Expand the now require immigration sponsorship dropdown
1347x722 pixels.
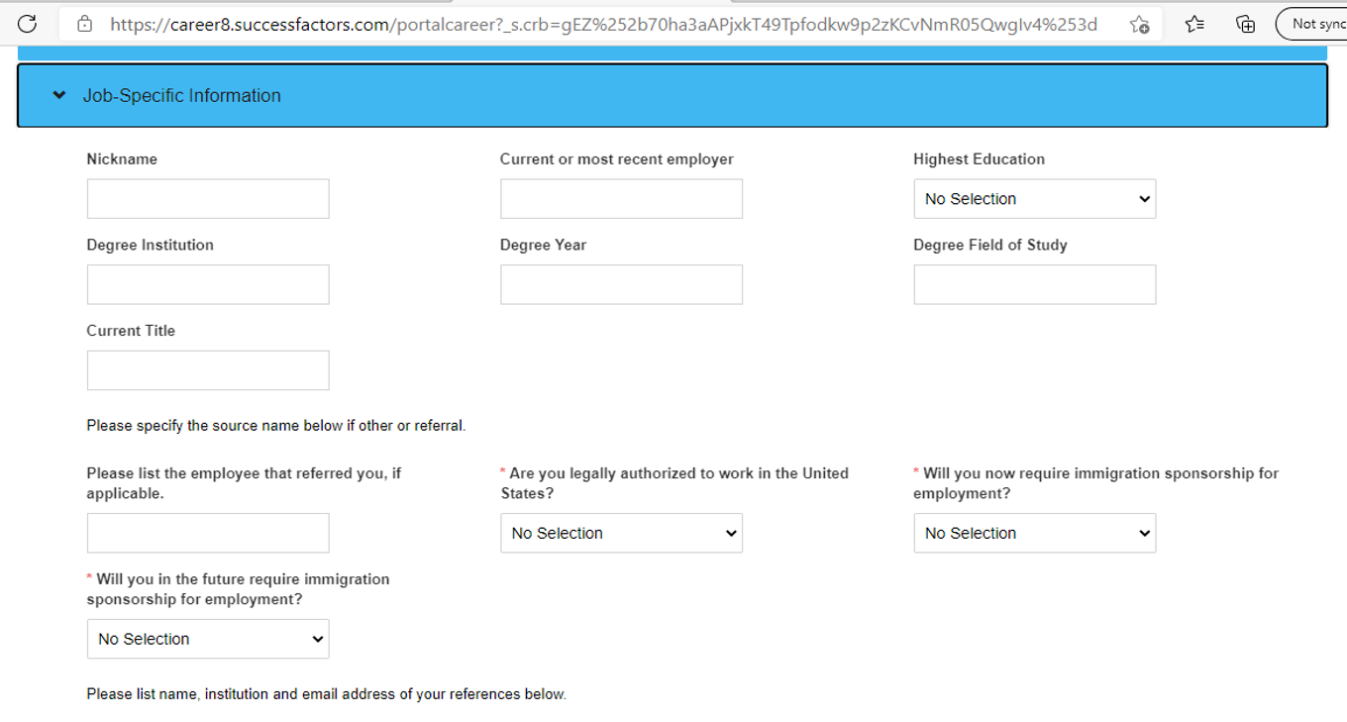tap(1034, 533)
